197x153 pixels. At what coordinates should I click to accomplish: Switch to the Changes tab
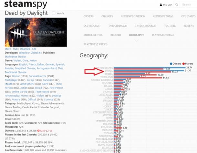pos(107,16)
